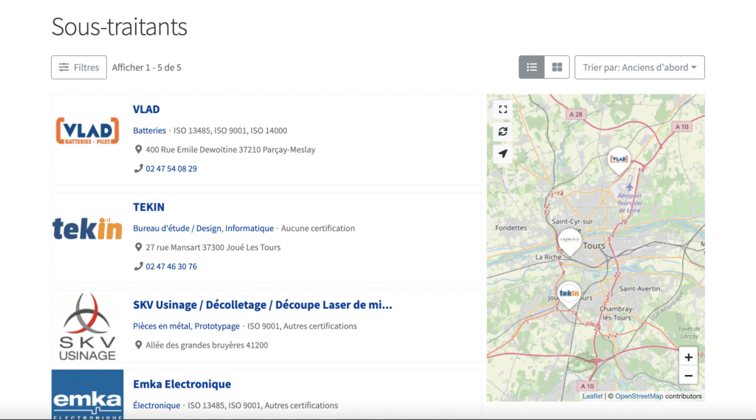Click the map geolocation arrow icon
Image resolution: width=756 pixels, height=420 pixels.
click(503, 154)
